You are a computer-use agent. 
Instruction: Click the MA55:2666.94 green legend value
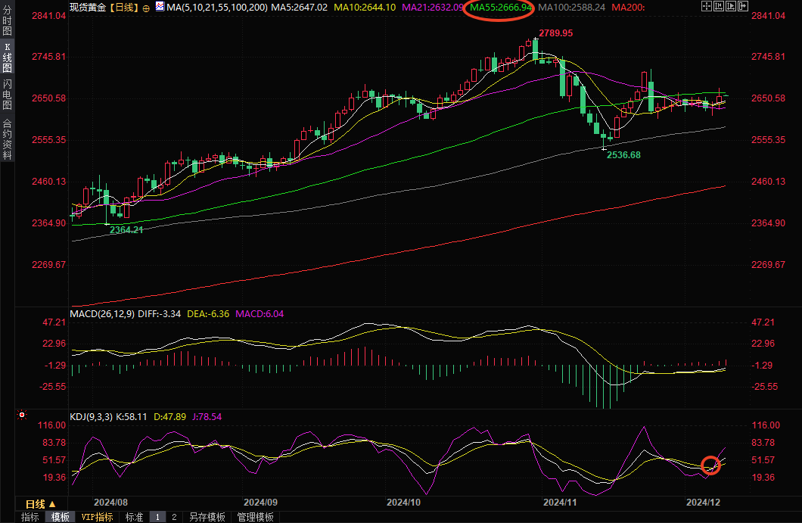coord(500,7)
